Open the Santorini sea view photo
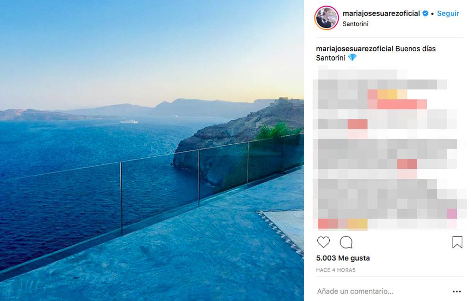 tap(152, 150)
